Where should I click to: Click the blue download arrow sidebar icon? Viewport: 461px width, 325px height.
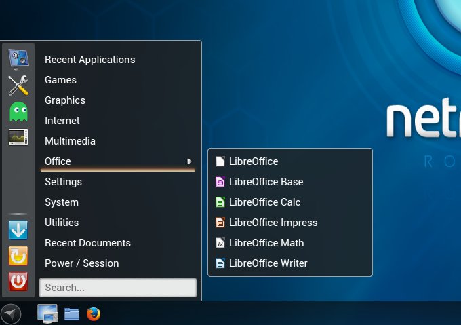click(x=18, y=230)
